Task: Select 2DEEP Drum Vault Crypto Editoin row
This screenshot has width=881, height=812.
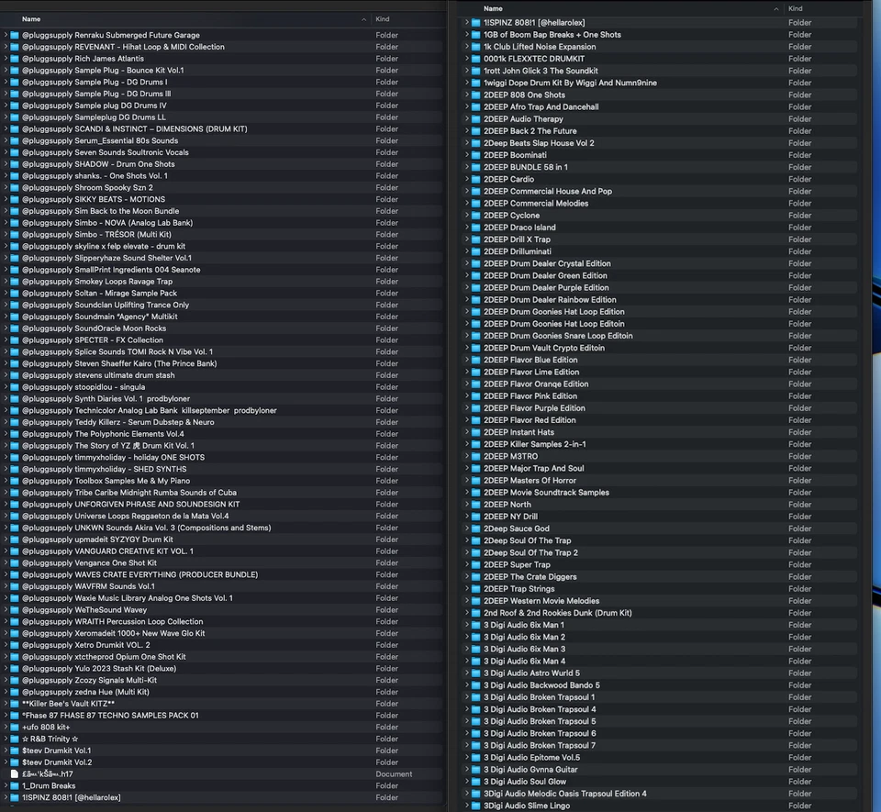Action: pos(659,348)
